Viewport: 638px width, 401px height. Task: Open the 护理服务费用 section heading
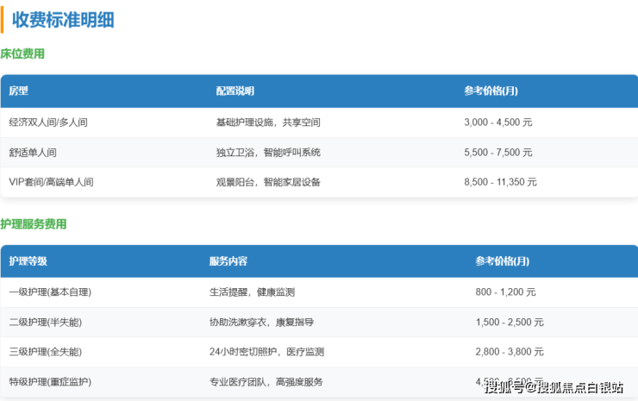34,224
